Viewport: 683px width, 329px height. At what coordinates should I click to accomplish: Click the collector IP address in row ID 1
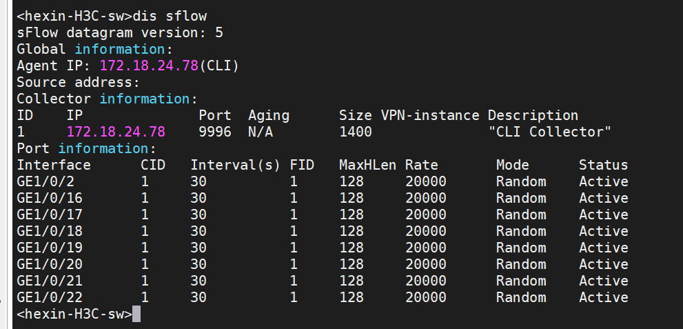116,132
